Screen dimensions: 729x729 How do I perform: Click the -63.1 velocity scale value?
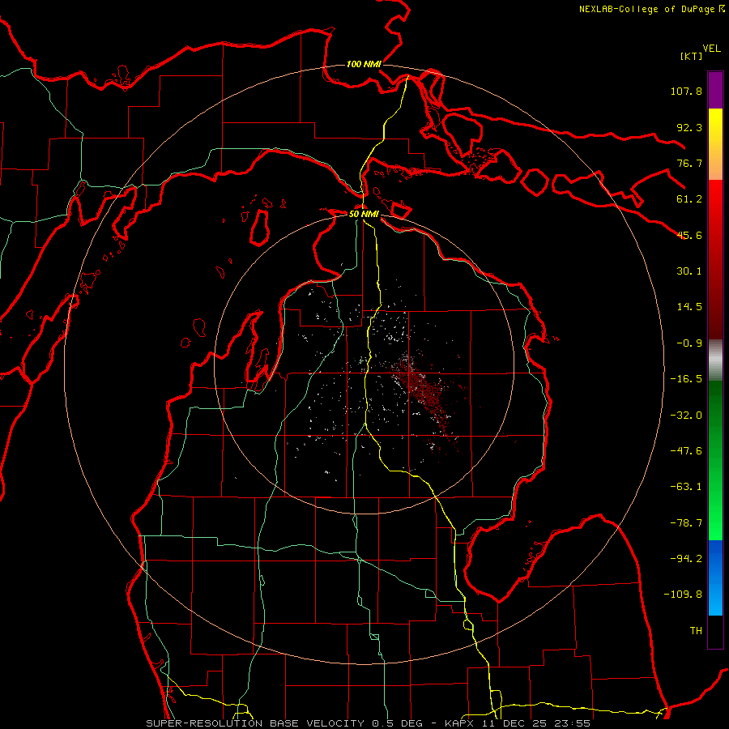pyautogui.click(x=686, y=487)
